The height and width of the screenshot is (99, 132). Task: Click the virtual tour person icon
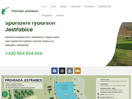click(70, 71)
